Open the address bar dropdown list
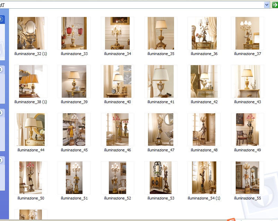The width and height of the screenshot is (278, 221). (x=267, y=5)
